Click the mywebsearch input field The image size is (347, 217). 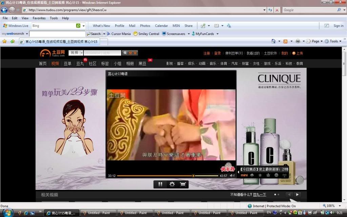point(57,34)
